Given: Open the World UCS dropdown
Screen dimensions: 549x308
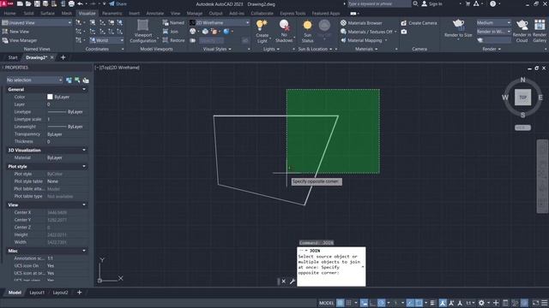Looking at the screenshot, I should click(106, 40).
